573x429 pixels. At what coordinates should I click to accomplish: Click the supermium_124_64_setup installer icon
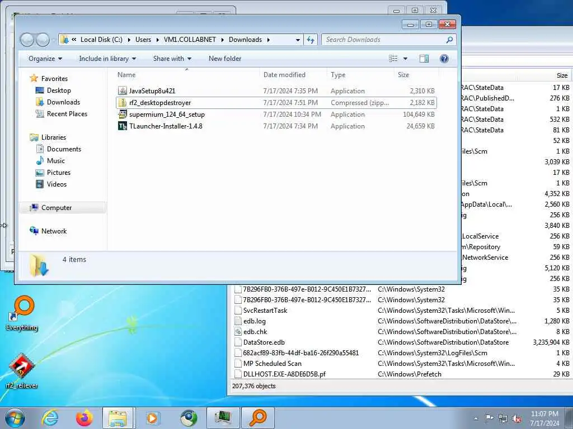tap(123, 114)
